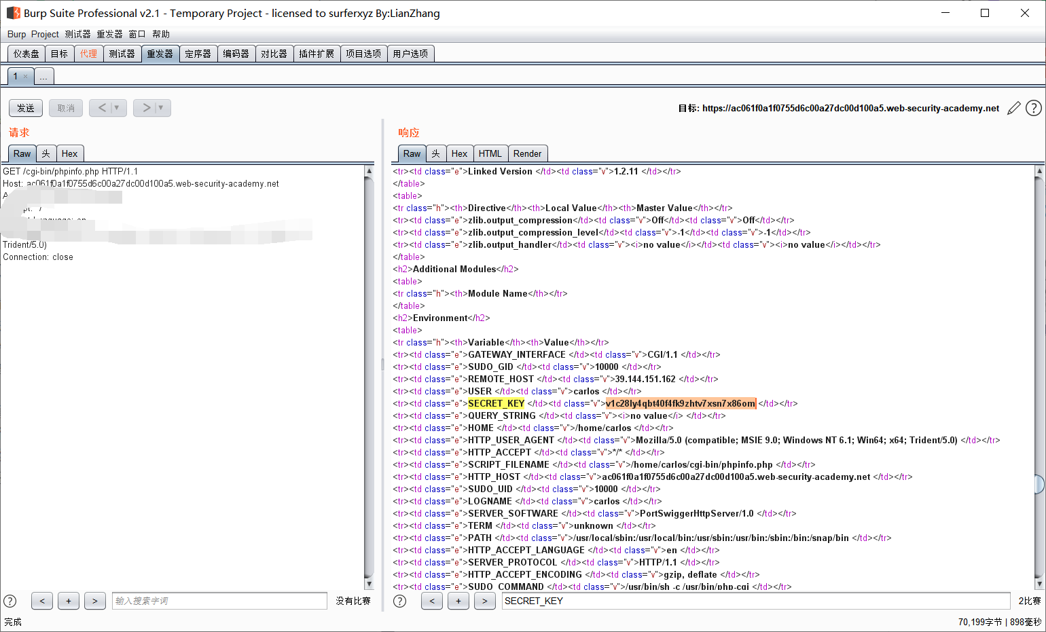Open the Project menu
The width and height of the screenshot is (1046, 632).
click(x=45, y=34)
